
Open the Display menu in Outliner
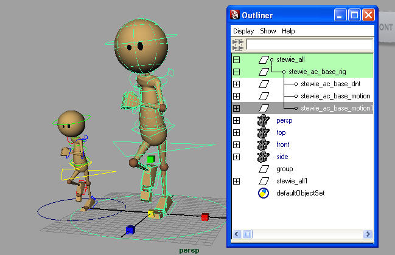[243, 31]
